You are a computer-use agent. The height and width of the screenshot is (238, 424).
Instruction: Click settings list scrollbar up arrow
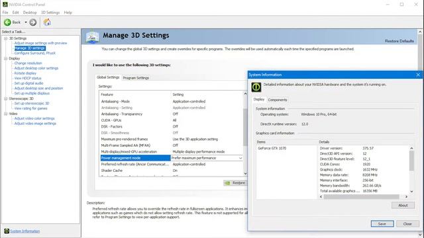click(x=245, y=94)
